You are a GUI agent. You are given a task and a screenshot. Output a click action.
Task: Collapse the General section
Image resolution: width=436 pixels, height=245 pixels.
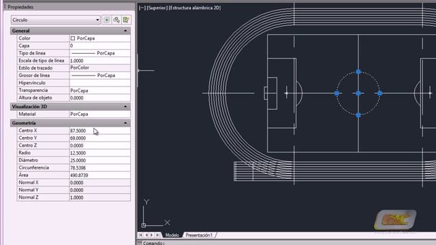point(125,31)
